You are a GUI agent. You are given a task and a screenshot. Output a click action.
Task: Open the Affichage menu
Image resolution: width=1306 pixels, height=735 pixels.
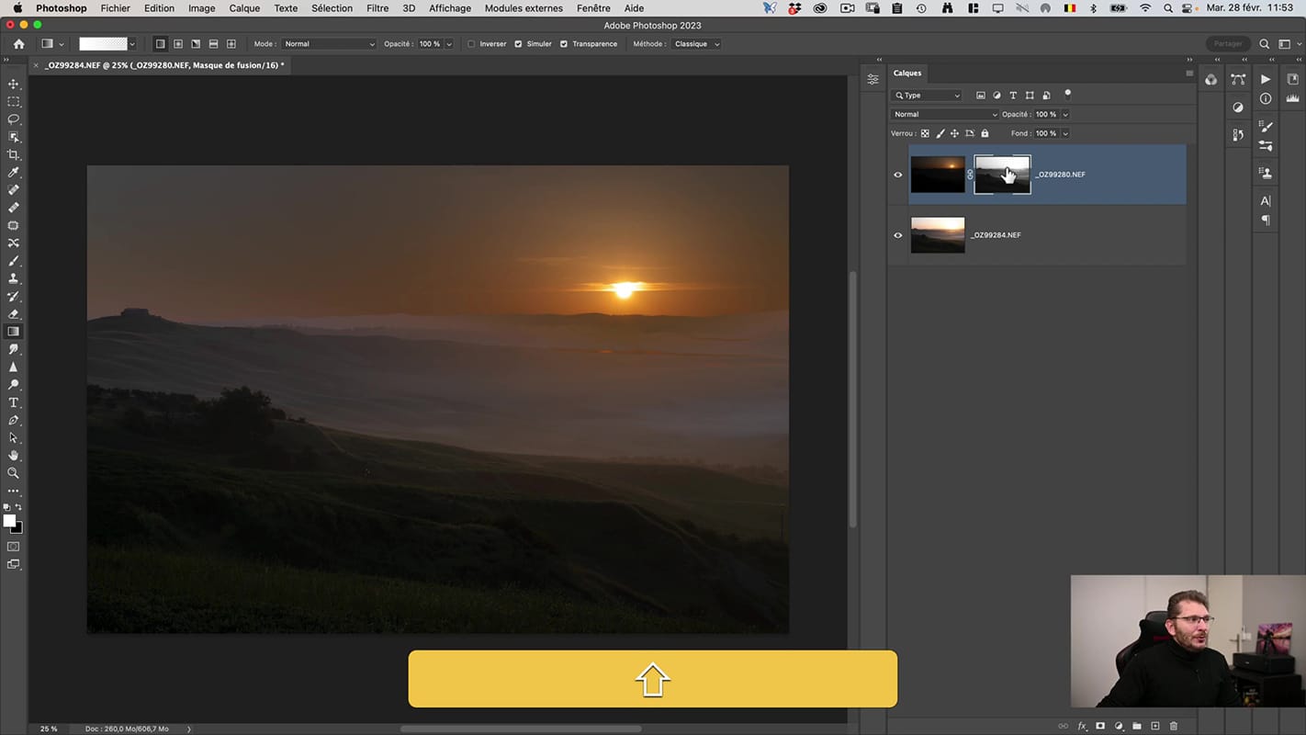click(x=450, y=8)
